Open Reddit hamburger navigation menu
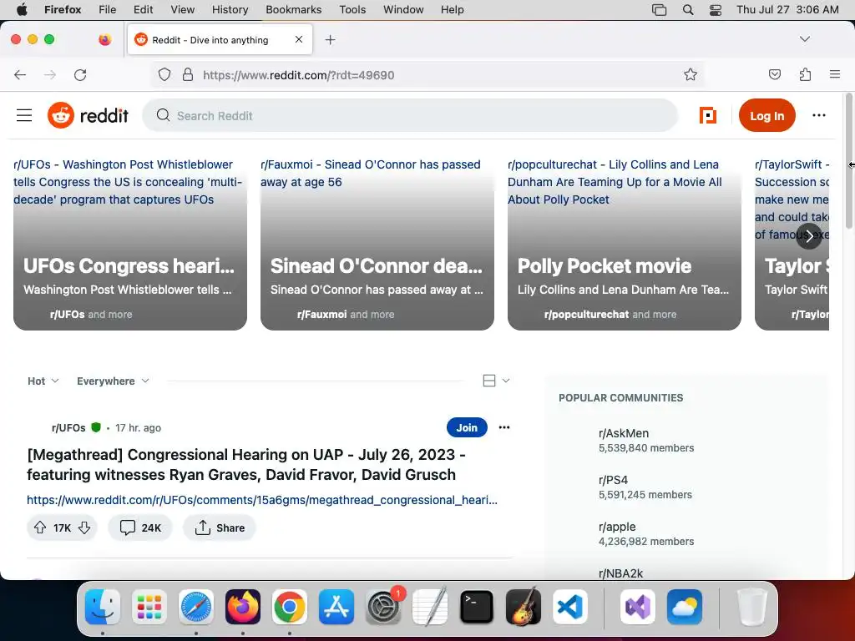Image resolution: width=855 pixels, height=641 pixels. [x=24, y=115]
